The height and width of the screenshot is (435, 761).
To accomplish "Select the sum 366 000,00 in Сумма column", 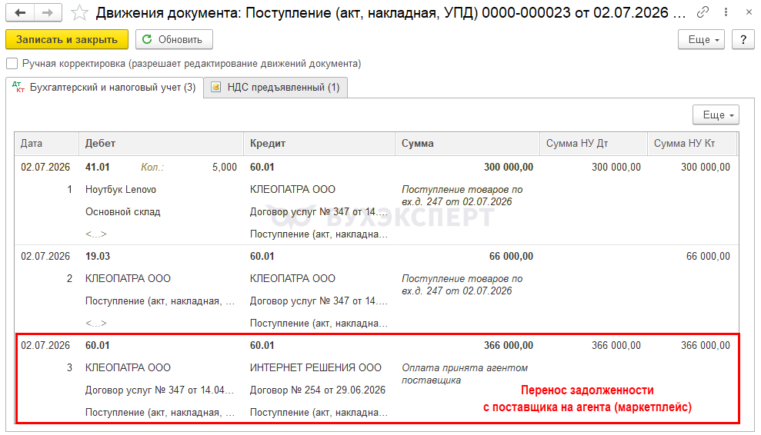I will tap(509, 346).
